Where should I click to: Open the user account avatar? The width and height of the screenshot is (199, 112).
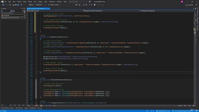click(x=182, y=2)
